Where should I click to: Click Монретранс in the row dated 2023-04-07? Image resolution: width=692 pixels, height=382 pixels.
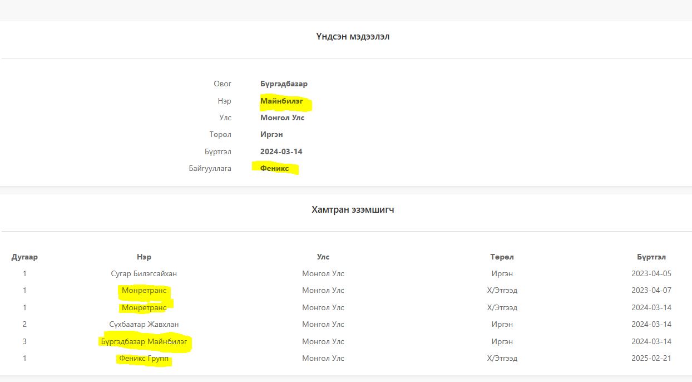pyautogui.click(x=144, y=291)
